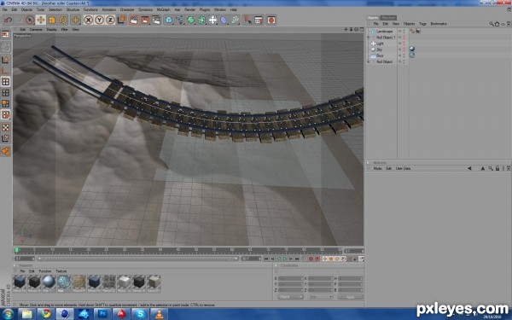Go to end of animation button
Image resolution: width=512 pixels, height=320 pixels.
(297, 259)
